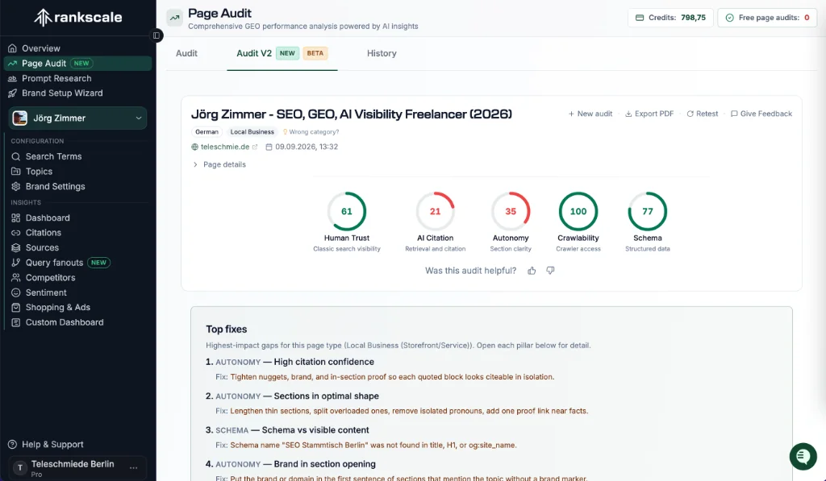Click the Credits balance indicator
This screenshot has width=826, height=481.
670,18
